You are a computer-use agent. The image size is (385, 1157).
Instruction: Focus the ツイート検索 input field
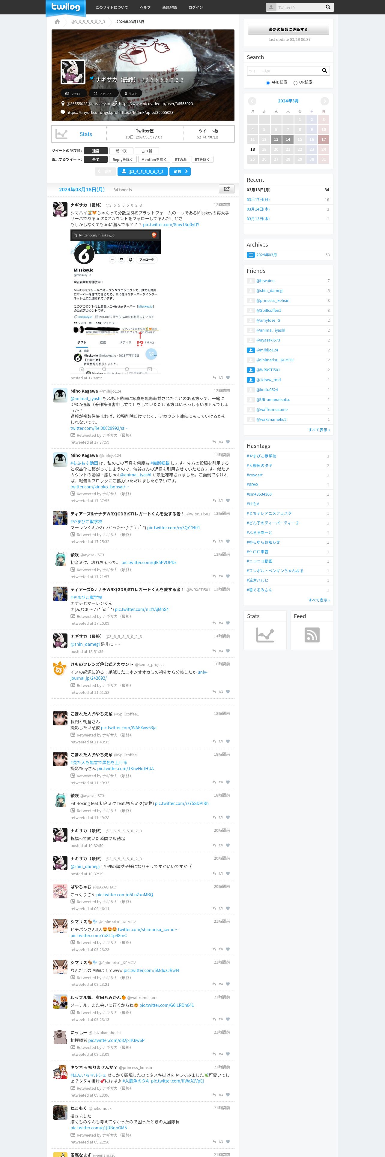284,71
